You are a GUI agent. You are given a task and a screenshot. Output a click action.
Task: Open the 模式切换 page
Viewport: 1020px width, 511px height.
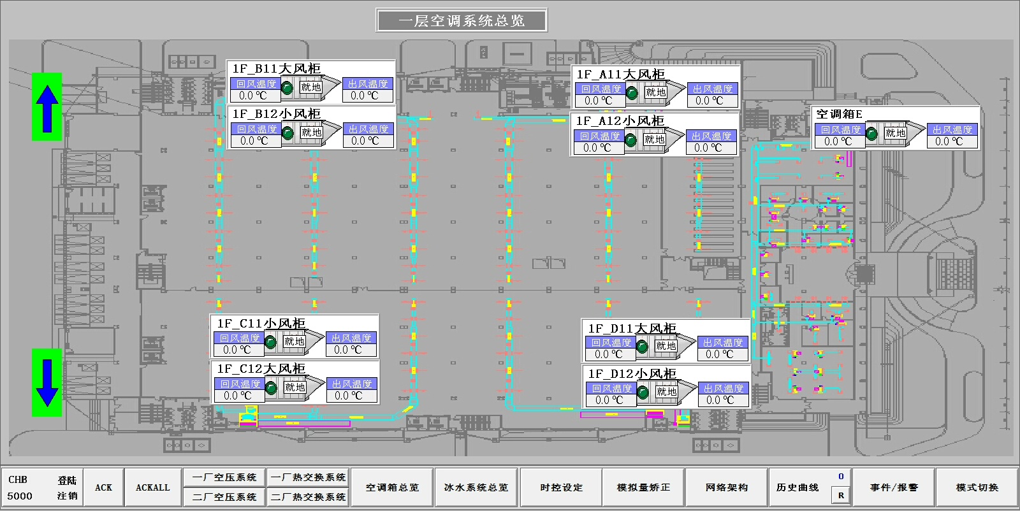[977, 487]
